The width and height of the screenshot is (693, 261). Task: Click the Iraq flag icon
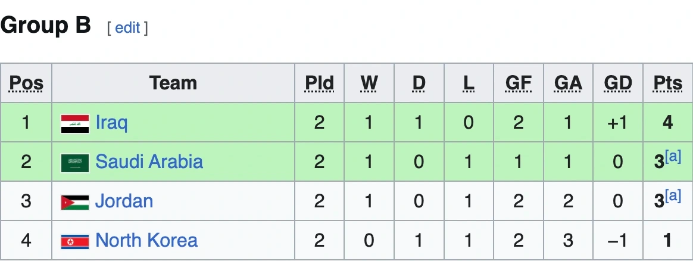(x=75, y=123)
